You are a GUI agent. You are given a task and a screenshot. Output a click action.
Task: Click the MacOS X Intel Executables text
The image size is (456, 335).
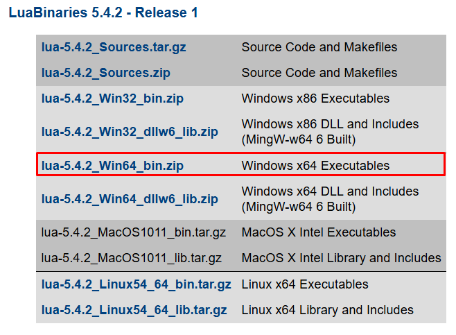pyautogui.click(x=319, y=232)
